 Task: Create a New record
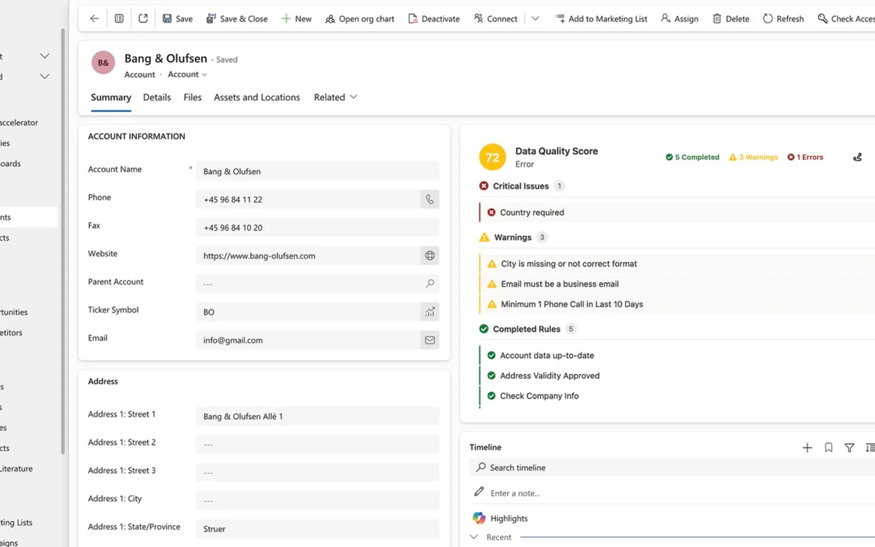(296, 19)
